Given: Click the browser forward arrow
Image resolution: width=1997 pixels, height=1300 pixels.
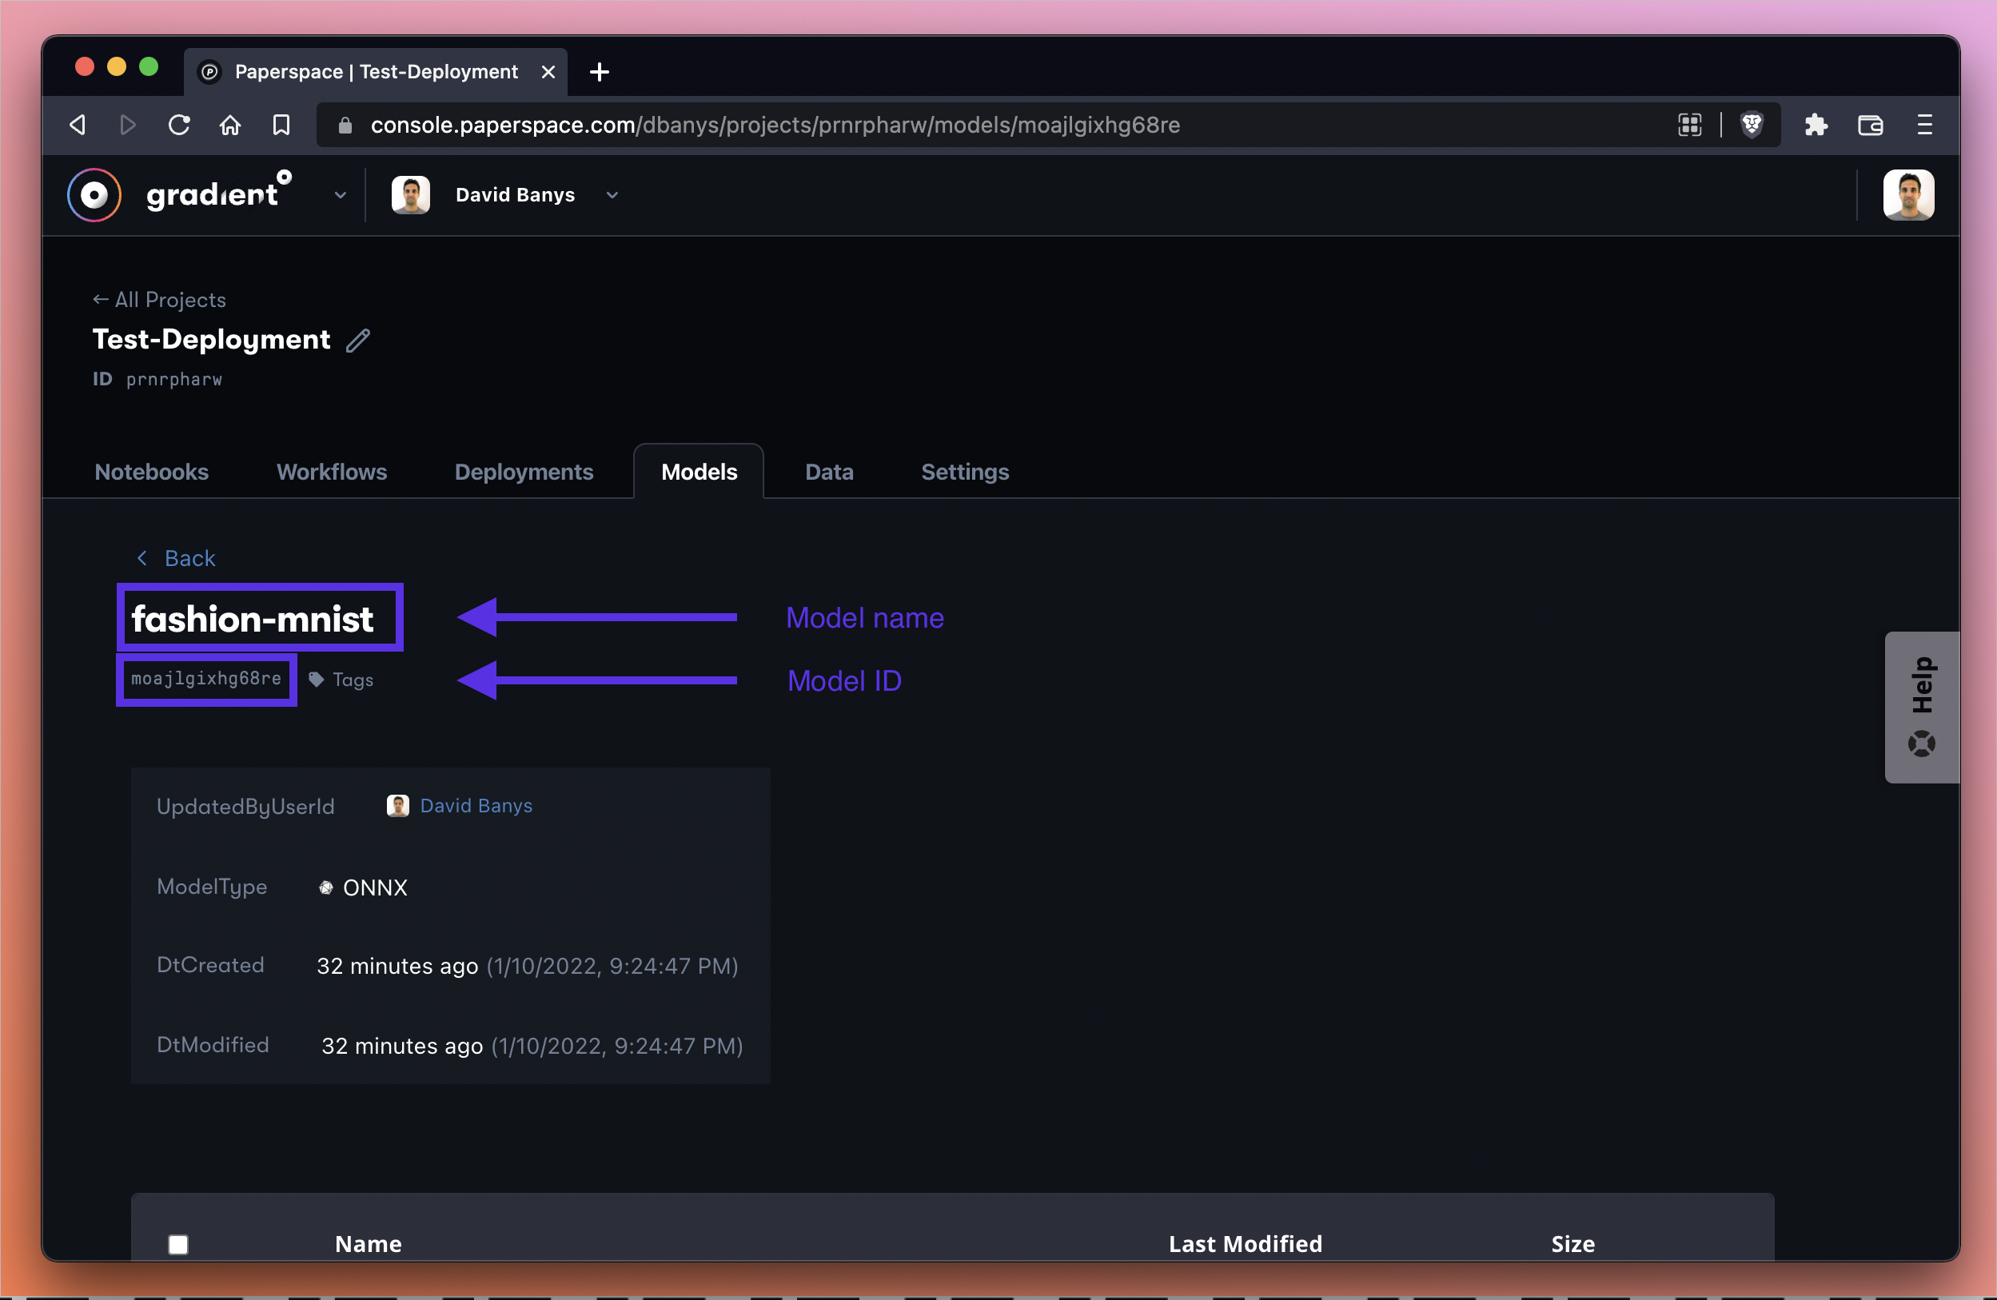Looking at the screenshot, I should click(128, 125).
